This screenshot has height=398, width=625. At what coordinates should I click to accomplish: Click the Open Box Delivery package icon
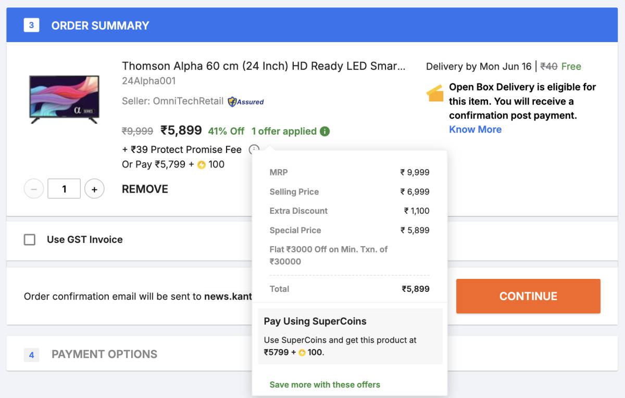(434, 94)
